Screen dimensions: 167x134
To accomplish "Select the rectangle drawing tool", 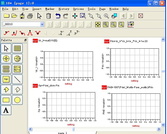I will pyautogui.click(x=6, y=100).
